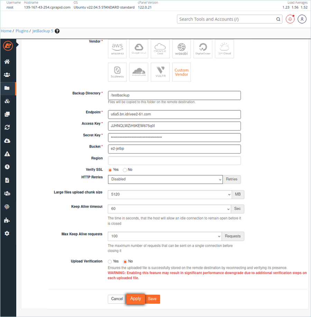Choose the Wasabi vendor tile
This screenshot has width=311, height=317.
pos(181,49)
